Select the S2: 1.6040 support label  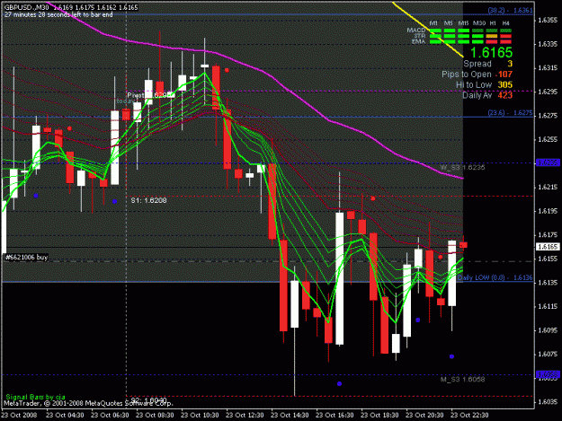148,399
